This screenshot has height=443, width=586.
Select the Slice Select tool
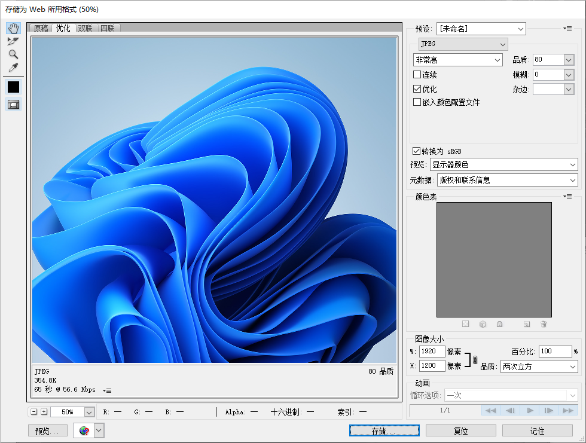coord(13,41)
